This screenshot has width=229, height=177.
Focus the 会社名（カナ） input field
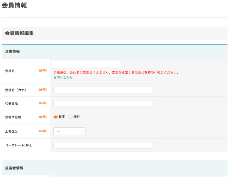[x=103, y=90]
